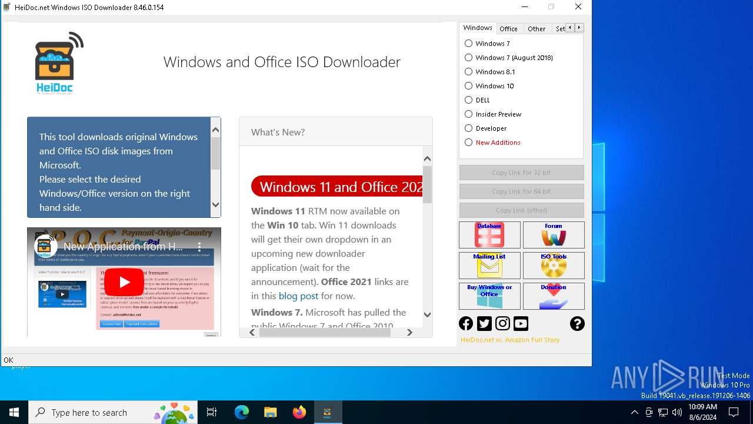Viewport: 753px width, 424px height.
Task: Open the blog post link
Action: click(298, 296)
